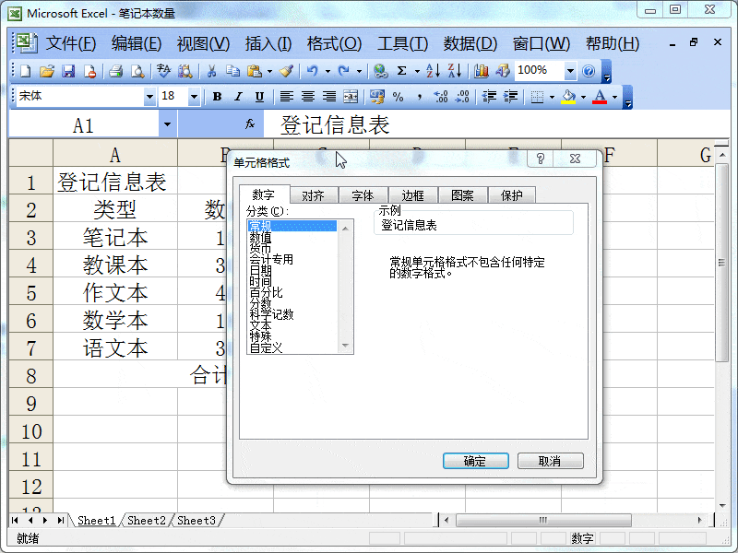Click the Increase Decimal icon
The width and height of the screenshot is (738, 553).
[442, 96]
